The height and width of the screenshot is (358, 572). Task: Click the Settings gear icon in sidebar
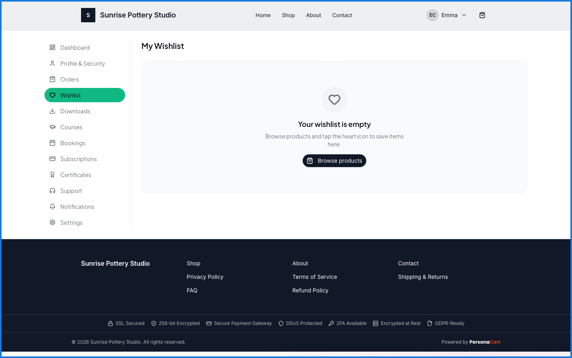click(52, 222)
